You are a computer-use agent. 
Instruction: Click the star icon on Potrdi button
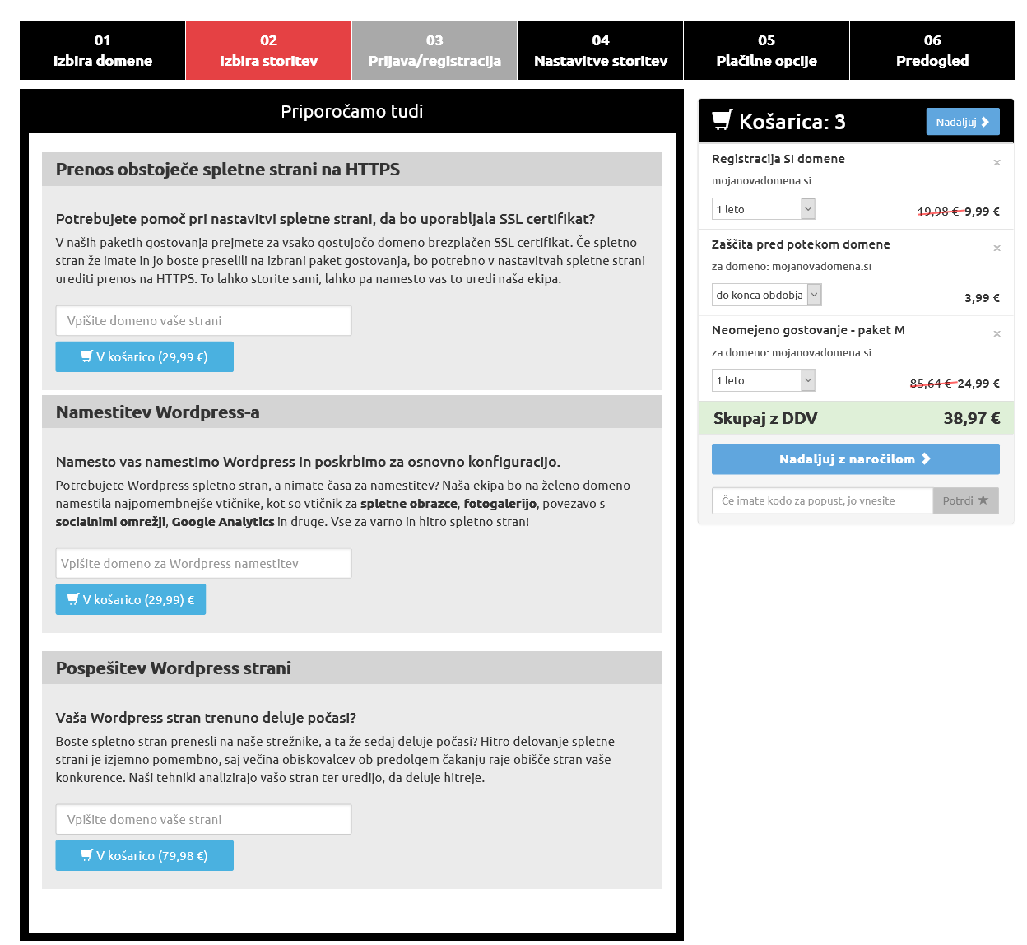point(983,500)
